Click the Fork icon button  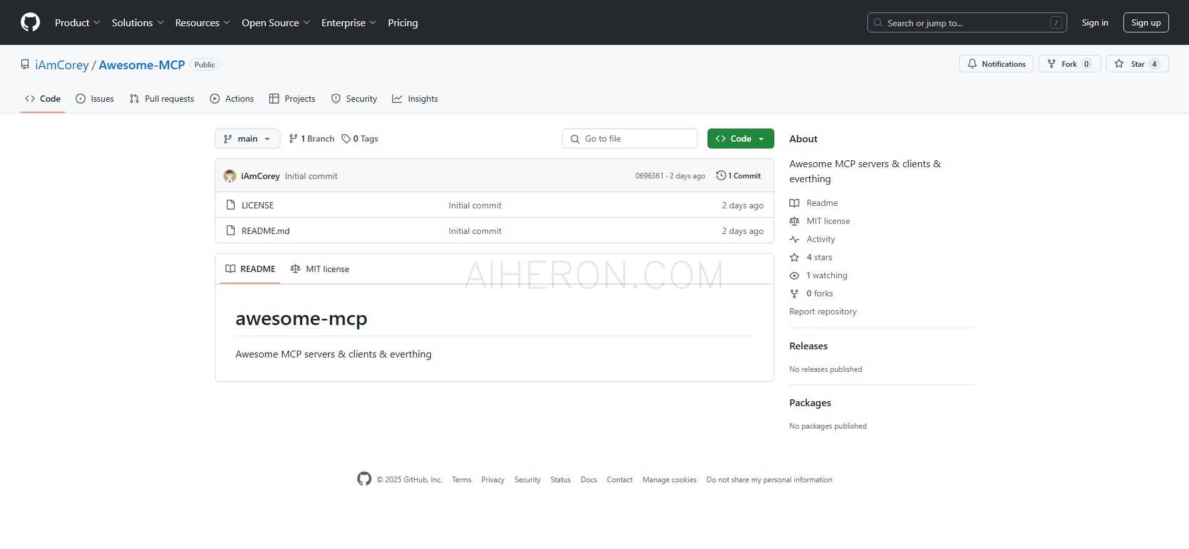point(1052,64)
